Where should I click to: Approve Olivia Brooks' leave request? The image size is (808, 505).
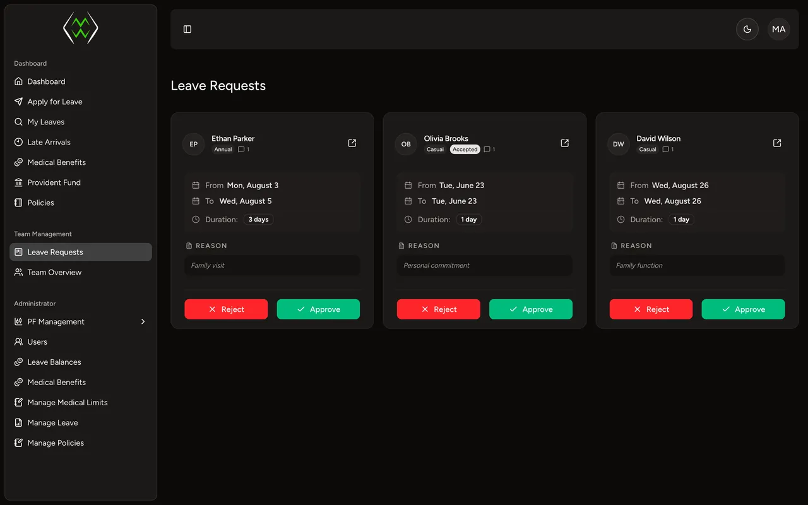(x=531, y=309)
